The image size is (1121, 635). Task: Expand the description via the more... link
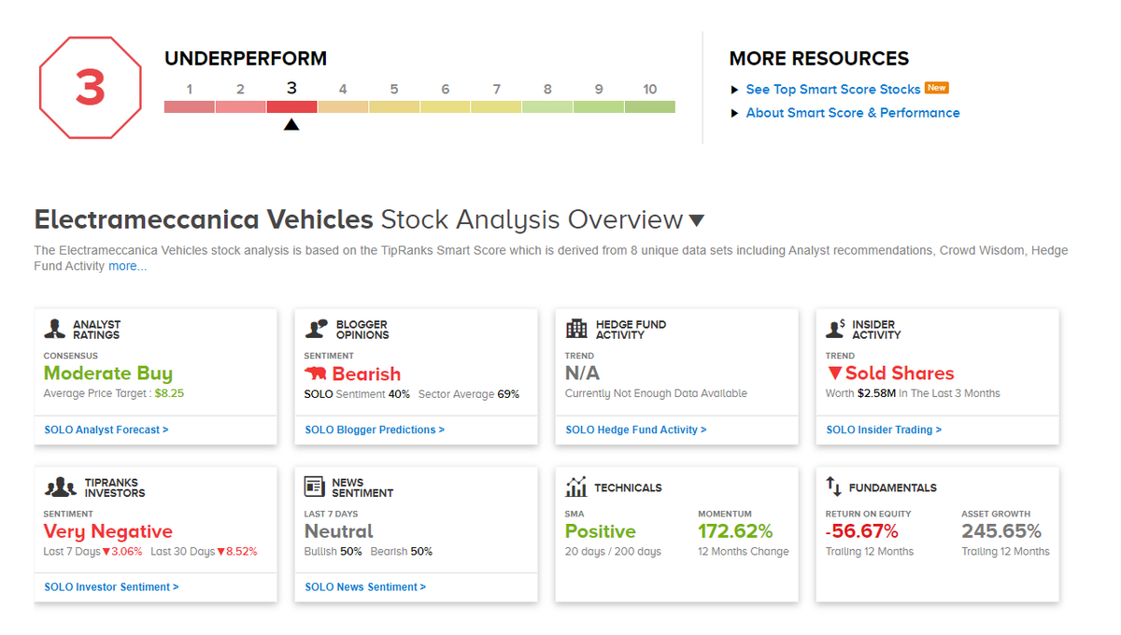(127, 266)
